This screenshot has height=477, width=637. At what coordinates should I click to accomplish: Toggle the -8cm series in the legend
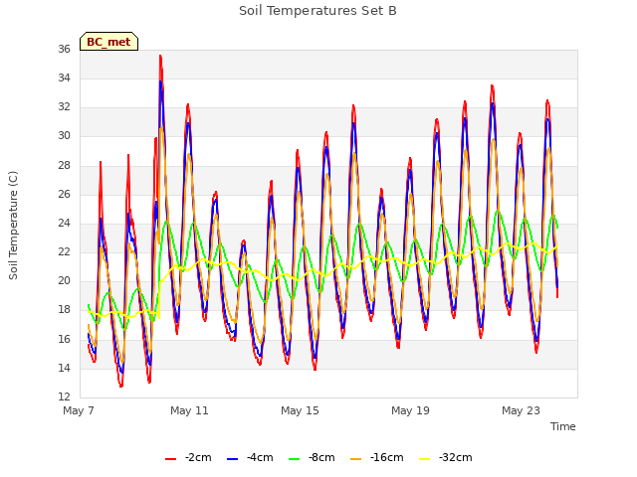click(312, 457)
